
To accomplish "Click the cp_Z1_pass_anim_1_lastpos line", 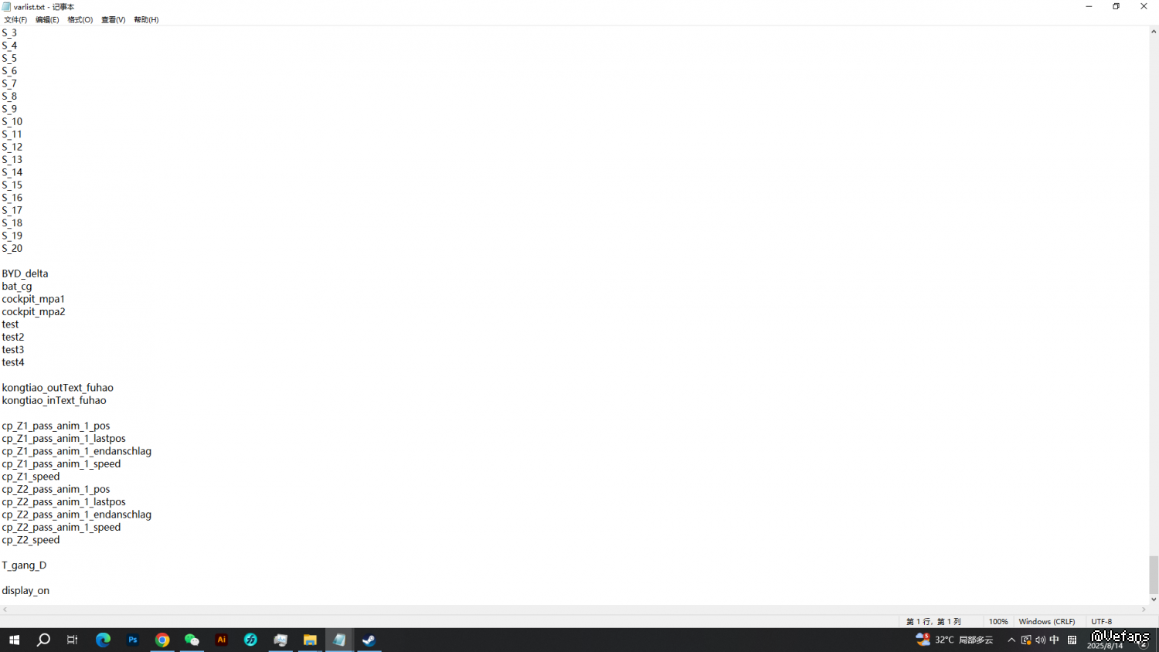I will [x=63, y=439].
